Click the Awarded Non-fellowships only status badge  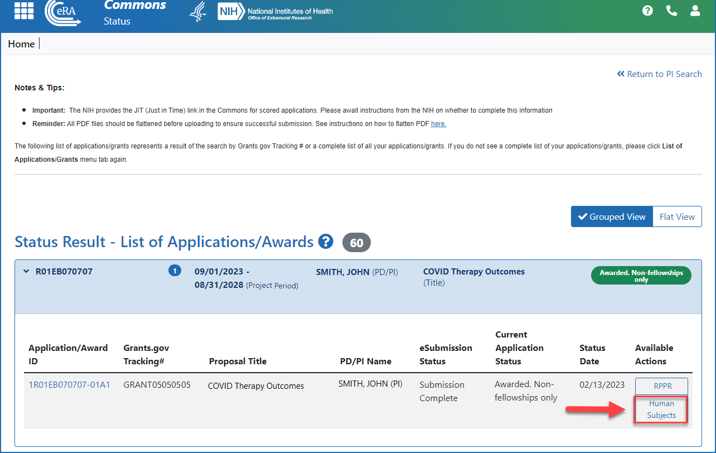641,276
